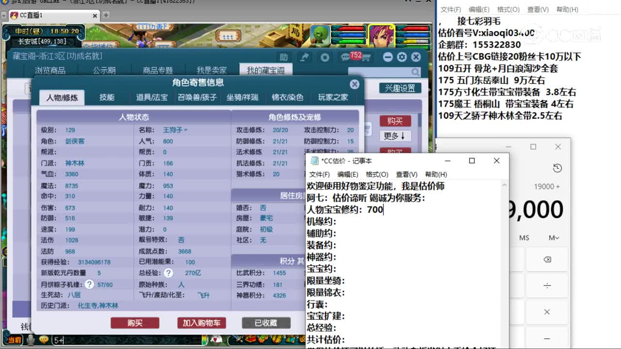
Task: Open the emoji icon next to the microphone
Action: (44, 340)
